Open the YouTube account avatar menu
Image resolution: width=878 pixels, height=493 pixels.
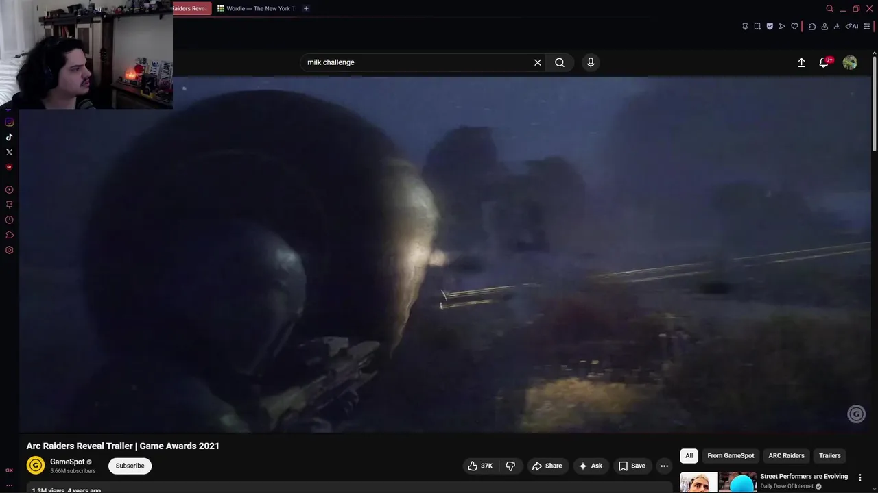click(850, 62)
